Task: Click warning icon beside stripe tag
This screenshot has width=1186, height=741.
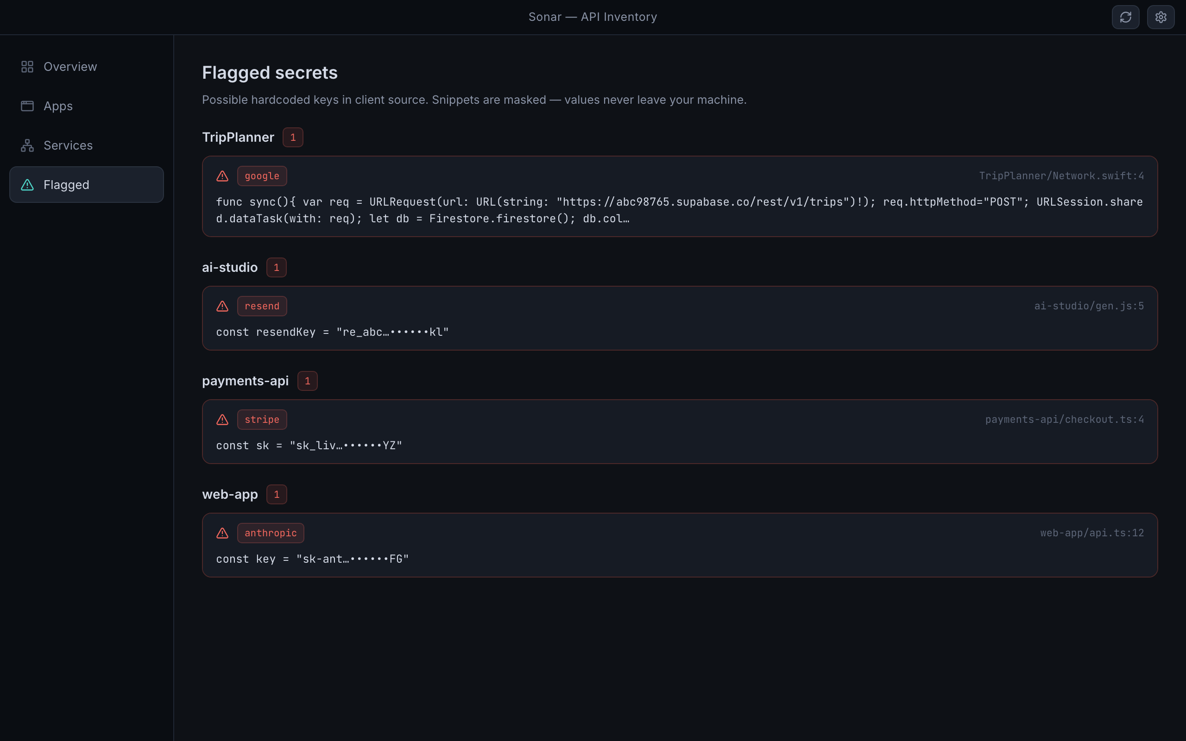Action: coord(222,420)
